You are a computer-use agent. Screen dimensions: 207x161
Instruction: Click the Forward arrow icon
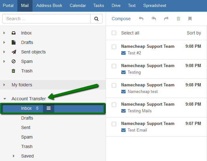click(x=166, y=19)
